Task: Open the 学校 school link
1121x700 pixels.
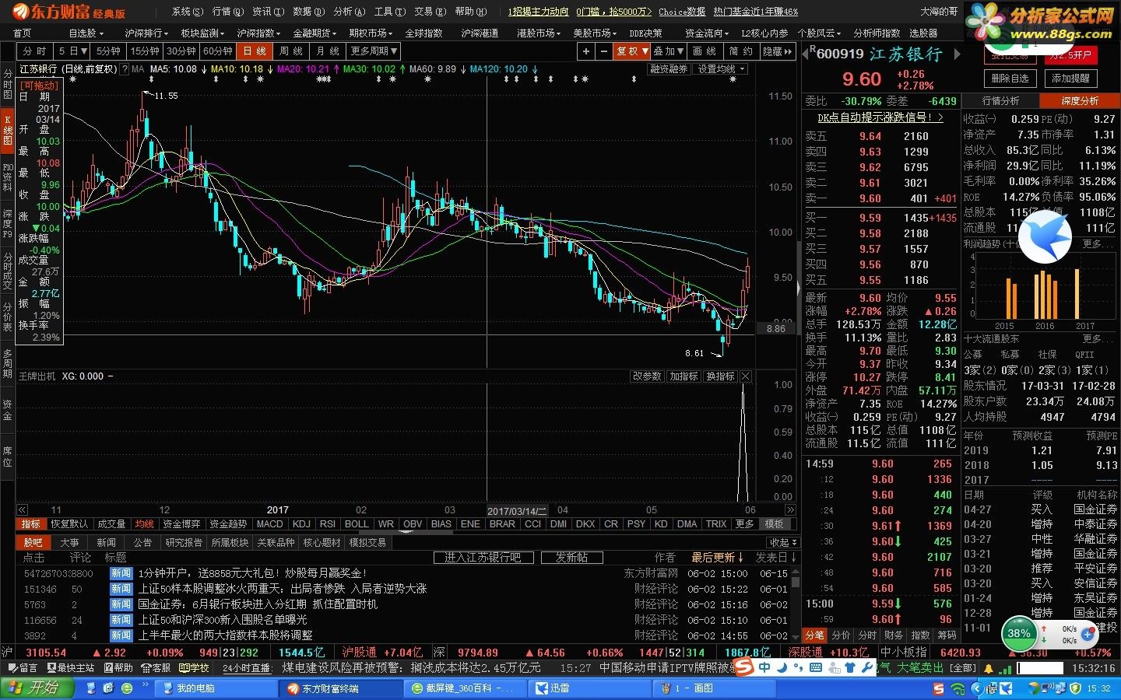Action: 194,668
